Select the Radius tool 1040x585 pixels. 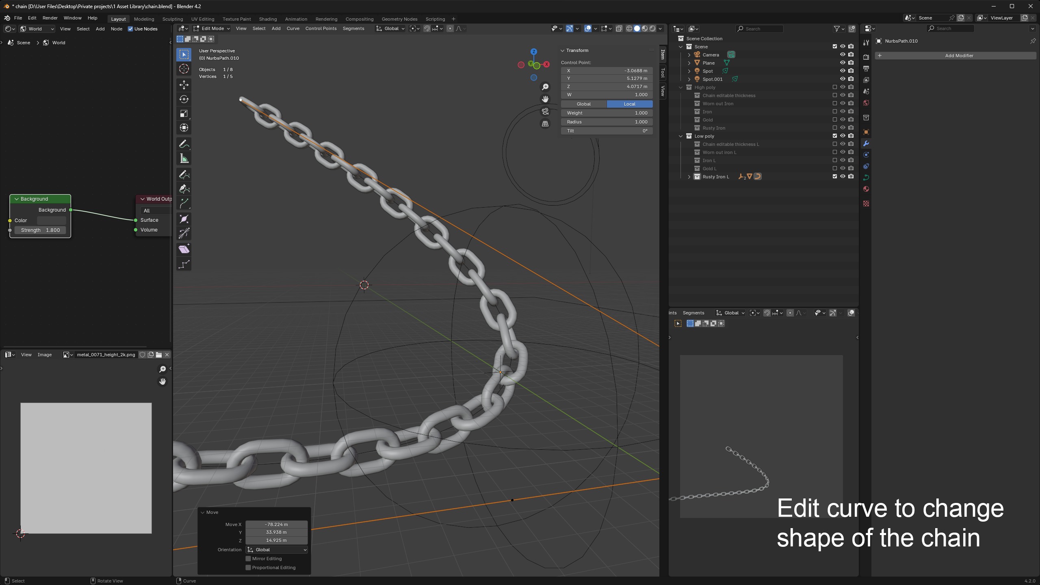coord(184,219)
